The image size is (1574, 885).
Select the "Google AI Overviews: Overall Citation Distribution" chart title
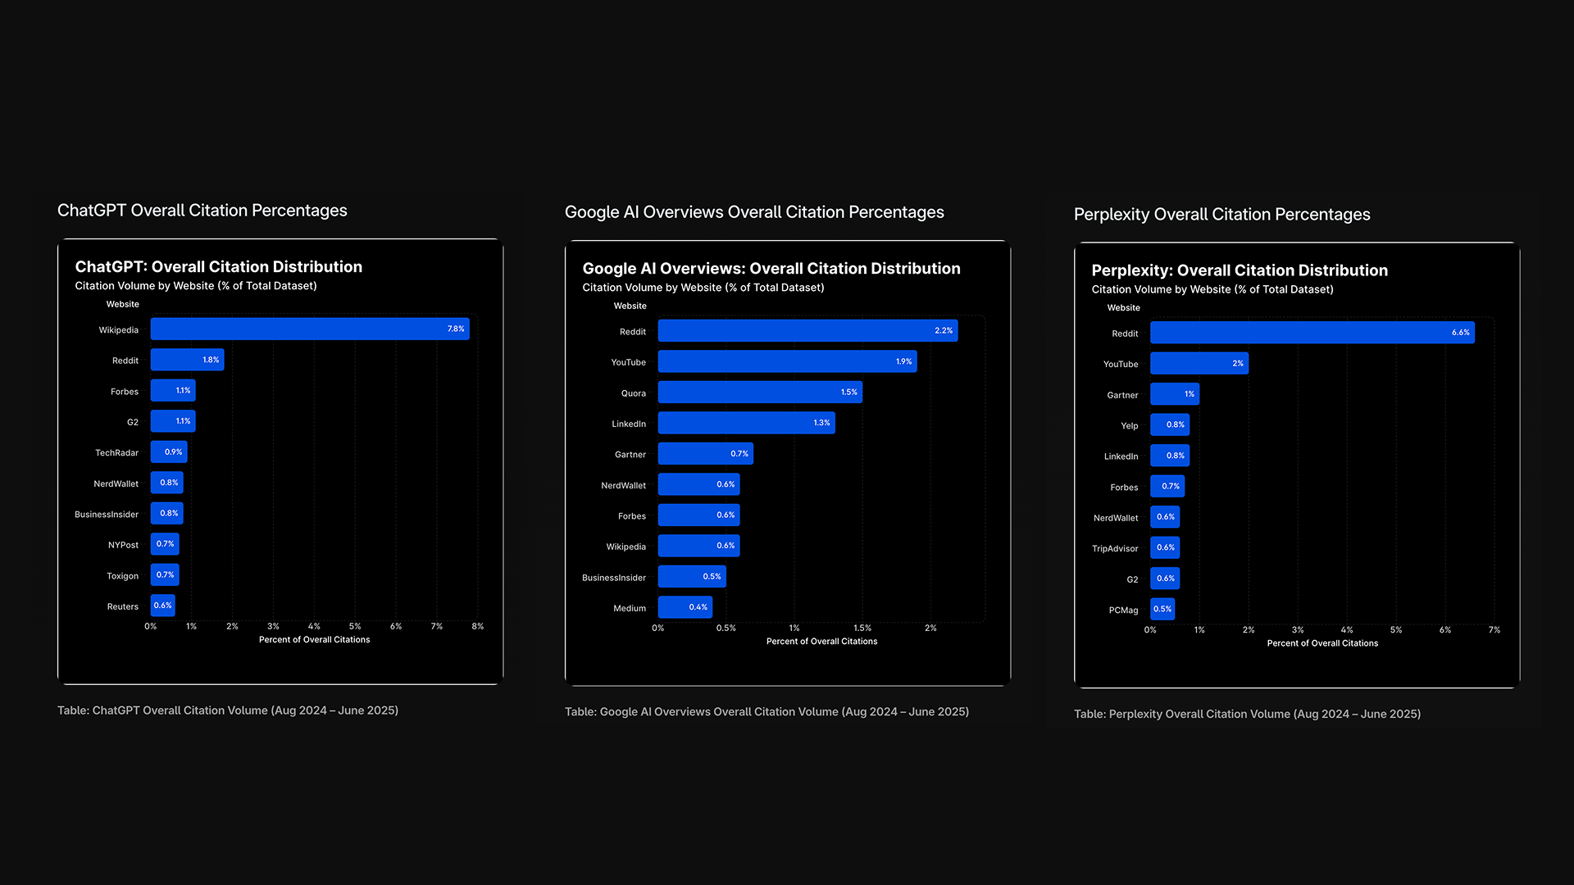pyautogui.click(x=771, y=269)
